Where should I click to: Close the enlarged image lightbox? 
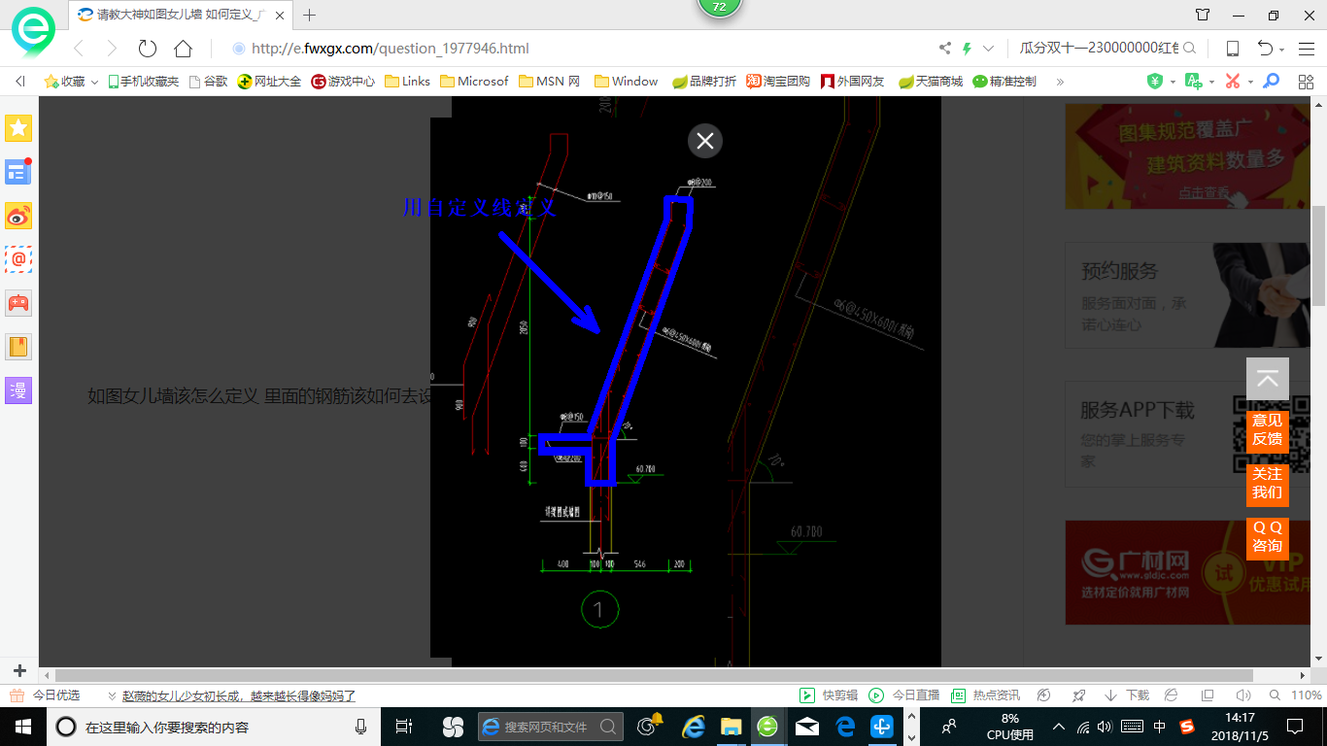[x=705, y=141]
